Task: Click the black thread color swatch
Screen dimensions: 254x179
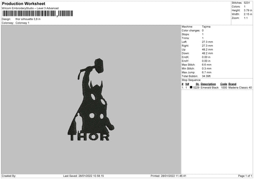Action: click(x=191, y=87)
